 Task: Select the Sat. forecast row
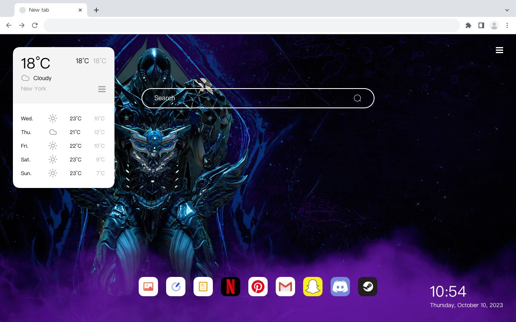click(x=64, y=159)
